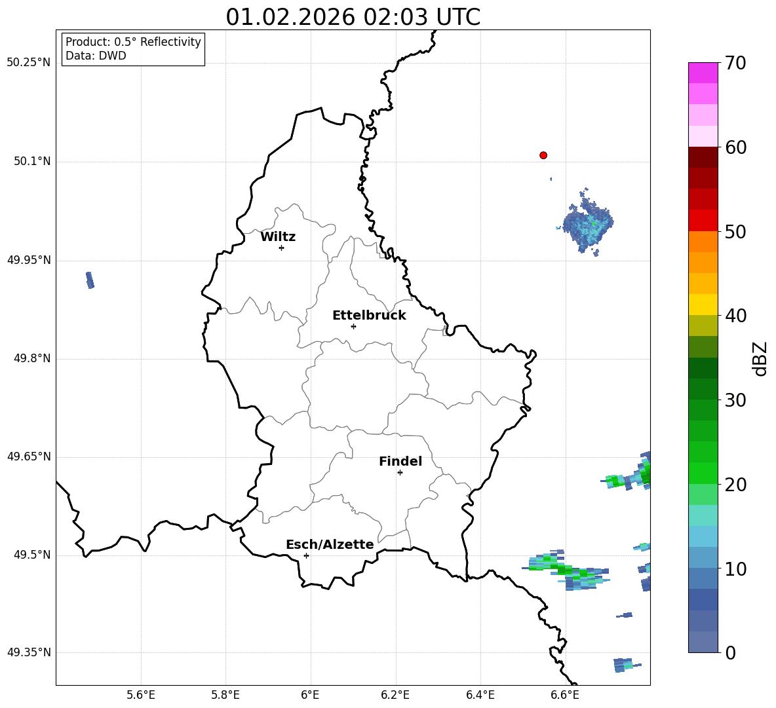Click the 49.65°N latitude label
Image resolution: width=776 pixels, height=708 pixels.
click(x=28, y=456)
